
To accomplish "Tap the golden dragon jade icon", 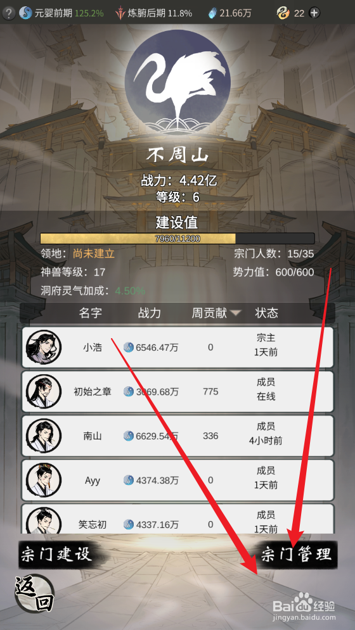I will tap(283, 13).
